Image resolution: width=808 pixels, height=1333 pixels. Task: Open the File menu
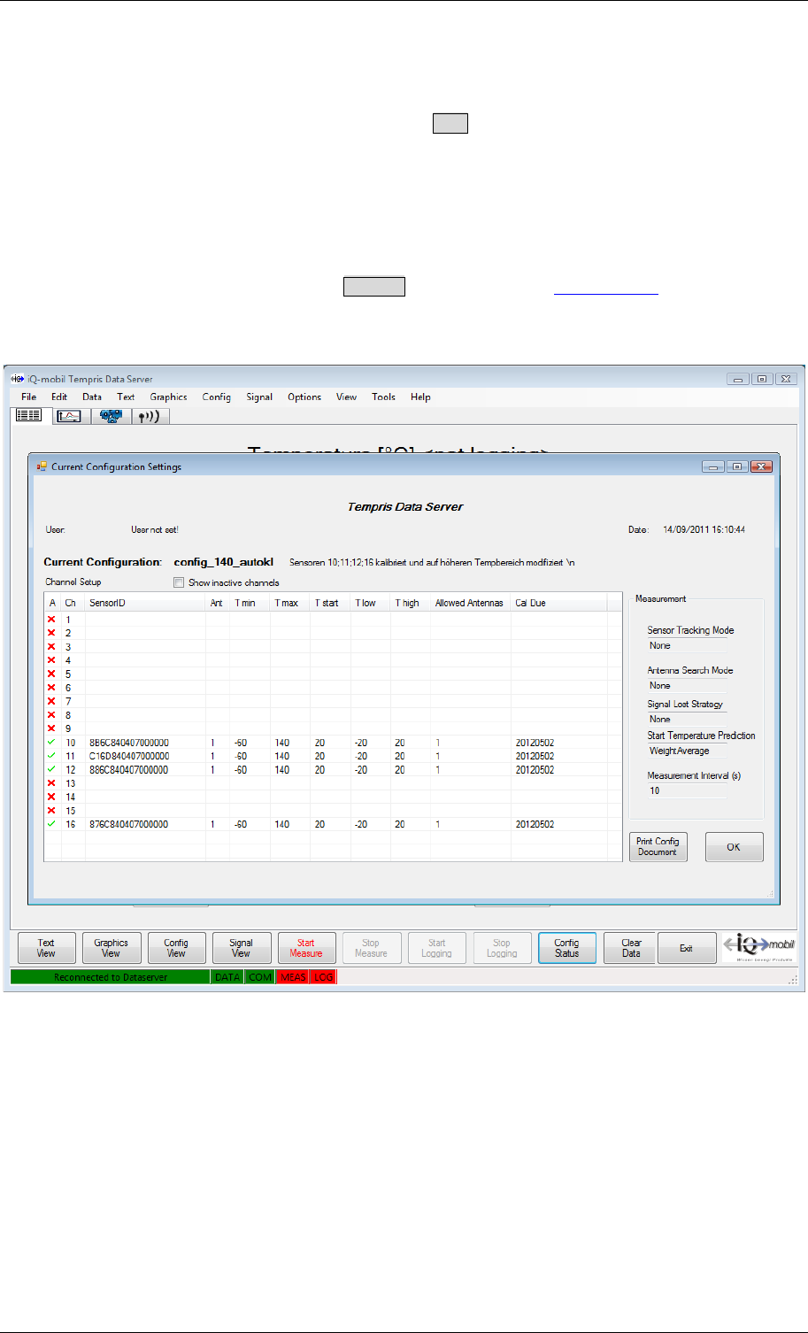pos(29,397)
